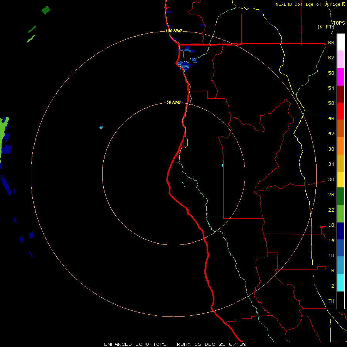Click the 'TH' threshold label
The width and height of the screenshot is (347, 347).
click(331, 301)
